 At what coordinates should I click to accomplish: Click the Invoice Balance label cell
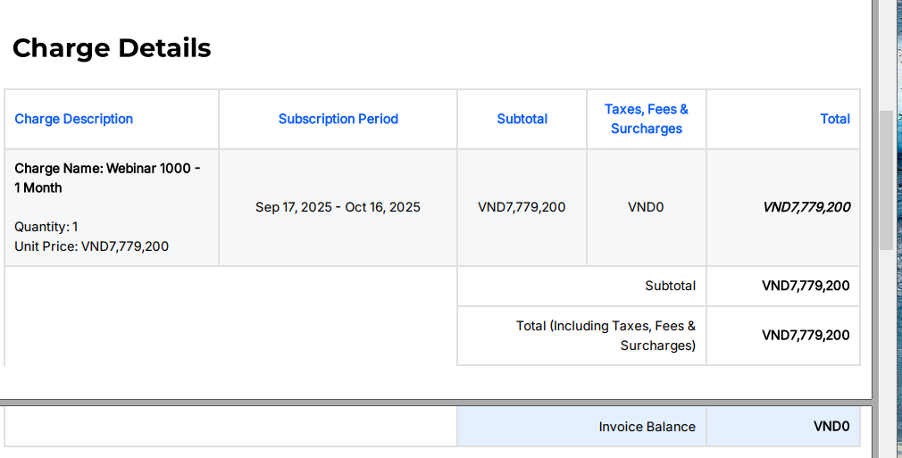[x=647, y=427]
